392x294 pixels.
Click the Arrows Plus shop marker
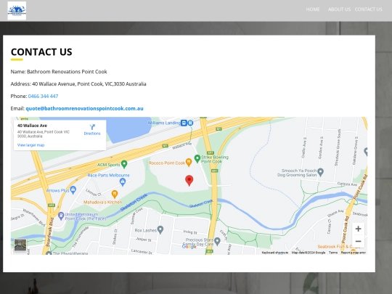tap(73, 190)
